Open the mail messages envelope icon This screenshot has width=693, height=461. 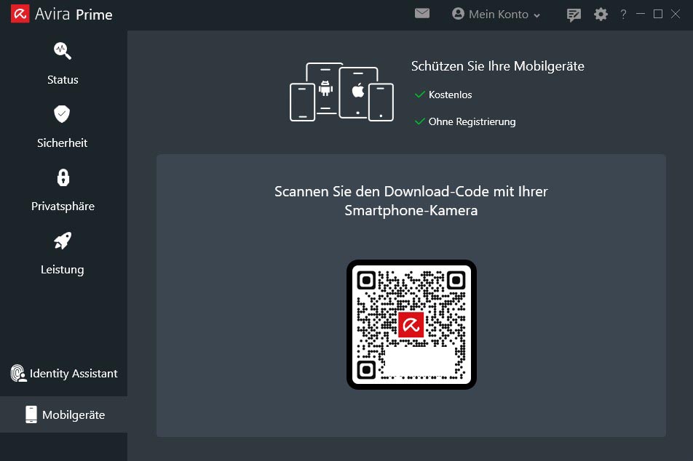click(x=422, y=14)
